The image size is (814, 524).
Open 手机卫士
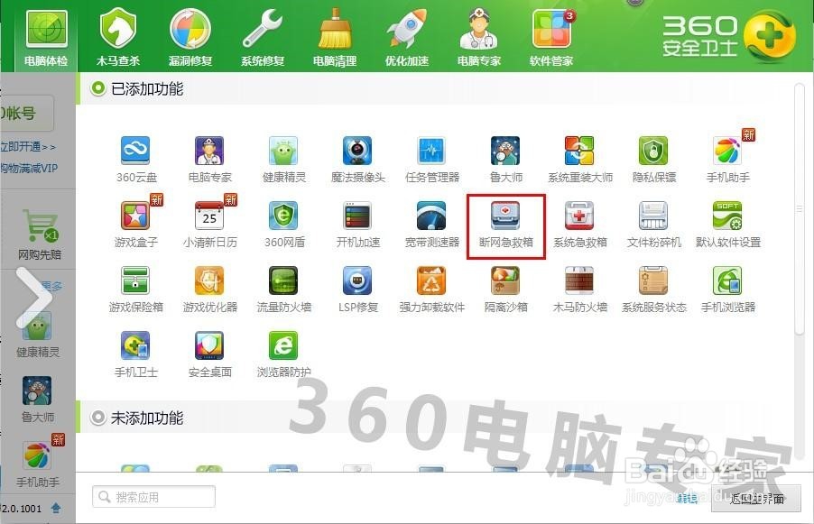point(136,354)
